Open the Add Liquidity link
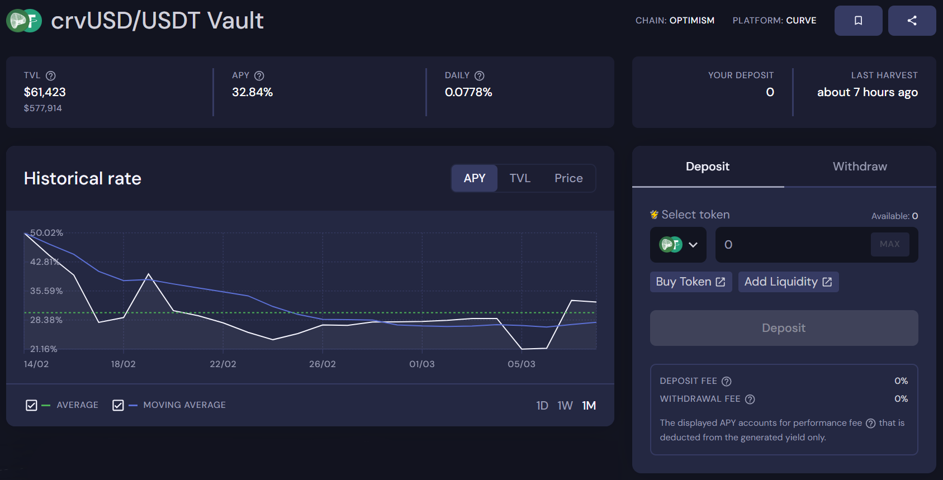 788,282
